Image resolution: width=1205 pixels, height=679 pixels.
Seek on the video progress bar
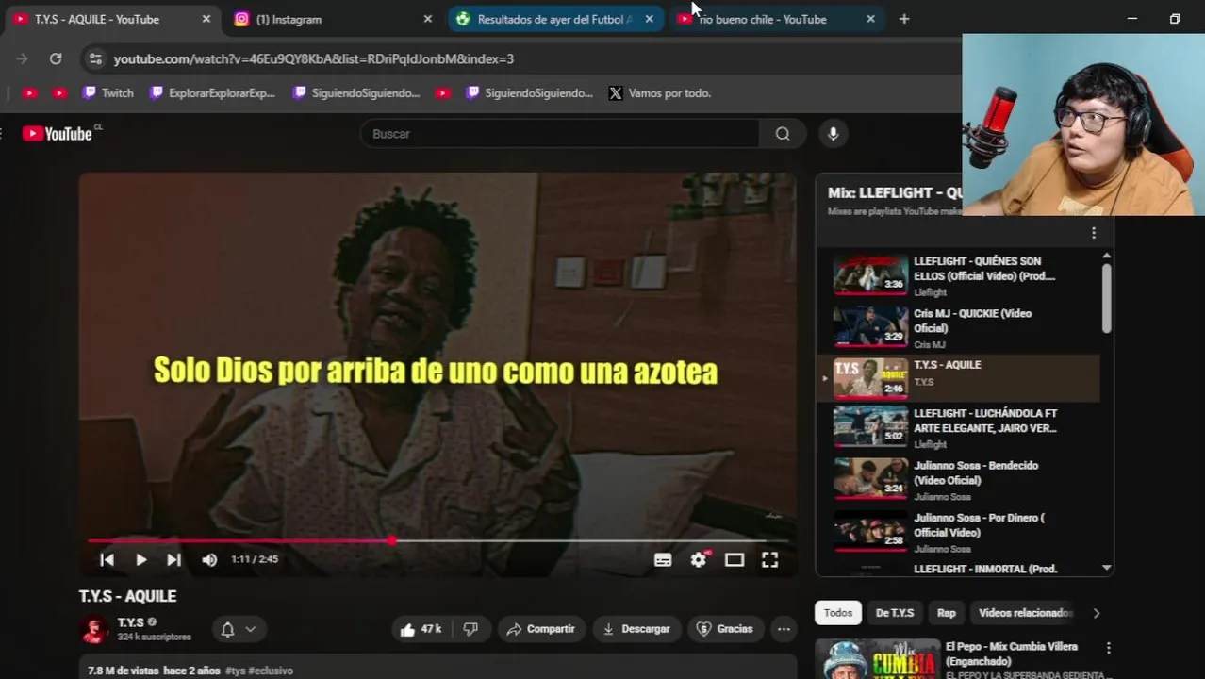click(438, 541)
